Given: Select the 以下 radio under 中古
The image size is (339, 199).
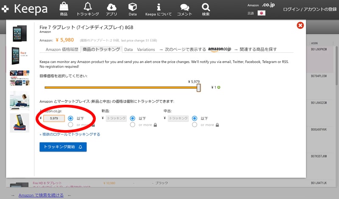Looking at the screenshot, I should 195,118.
